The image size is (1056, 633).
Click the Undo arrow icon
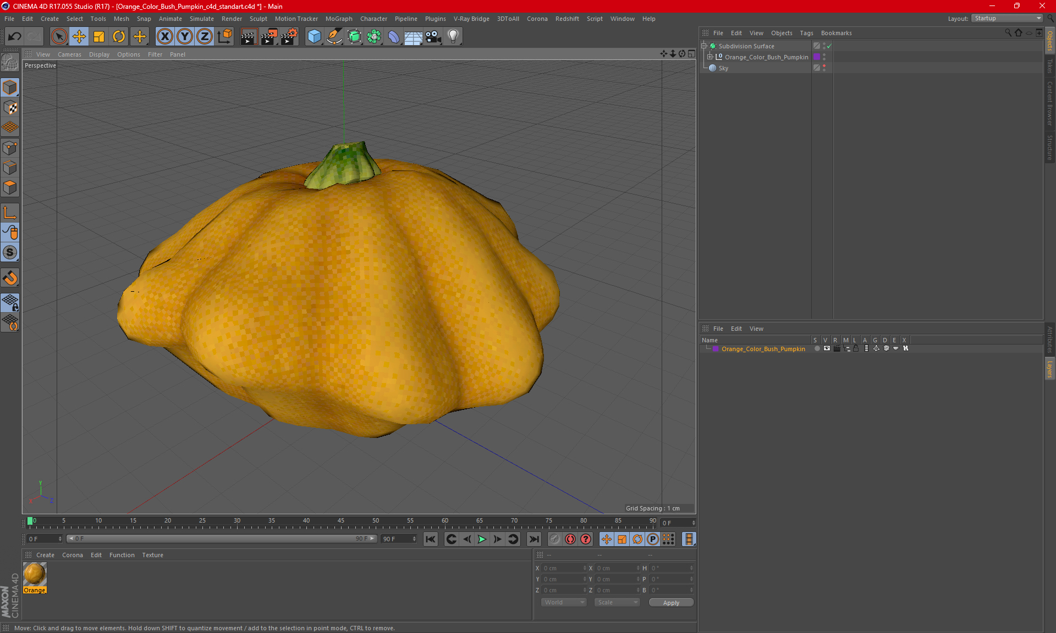click(x=15, y=36)
